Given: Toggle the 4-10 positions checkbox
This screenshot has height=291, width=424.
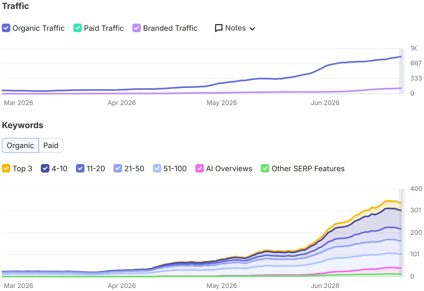Looking at the screenshot, I should tap(45, 168).
